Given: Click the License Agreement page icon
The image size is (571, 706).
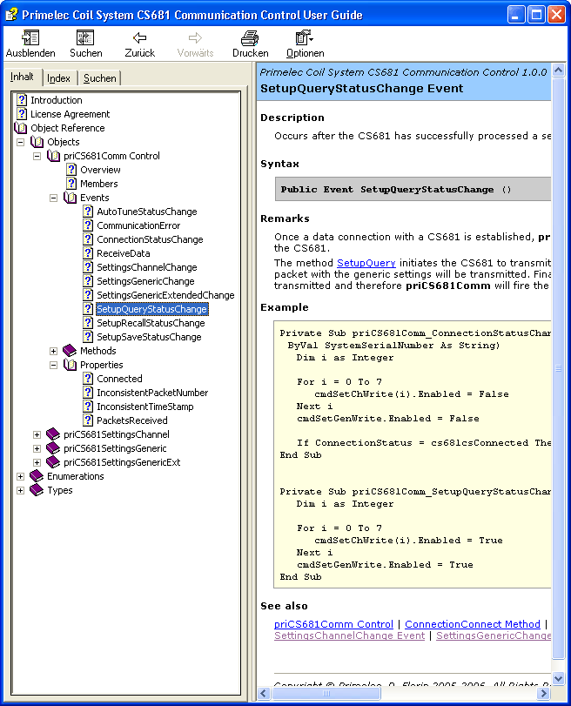Looking at the screenshot, I should (22, 113).
